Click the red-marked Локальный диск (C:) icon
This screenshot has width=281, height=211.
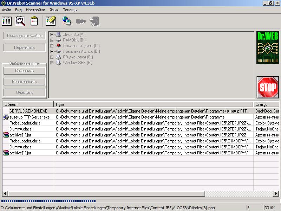58,46
